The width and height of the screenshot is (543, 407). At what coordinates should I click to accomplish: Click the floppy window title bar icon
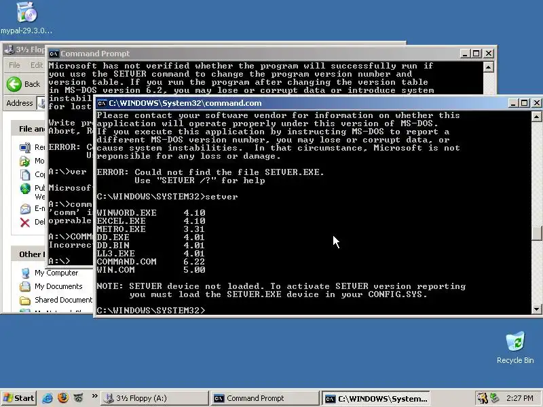[10, 49]
